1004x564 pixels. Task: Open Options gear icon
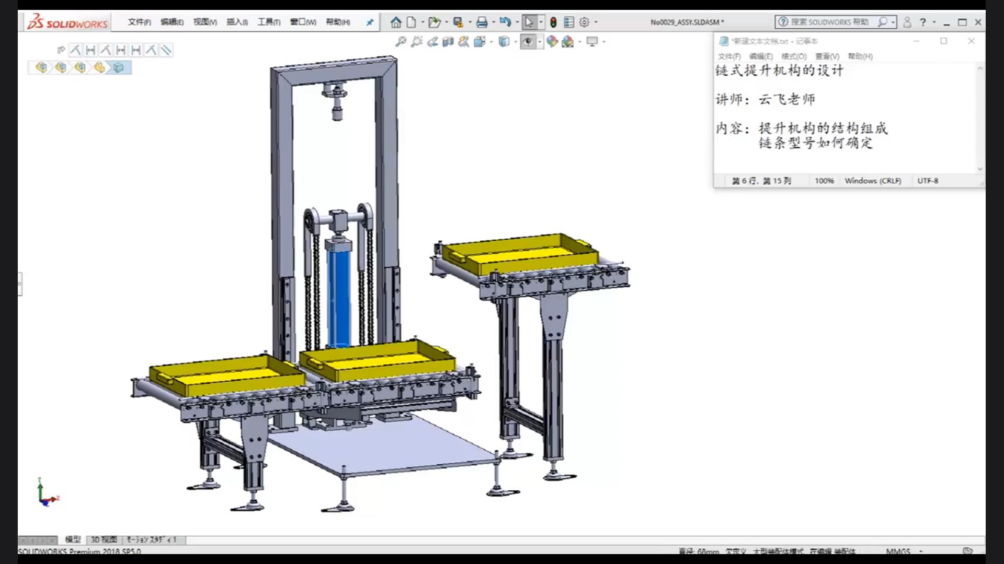584,22
